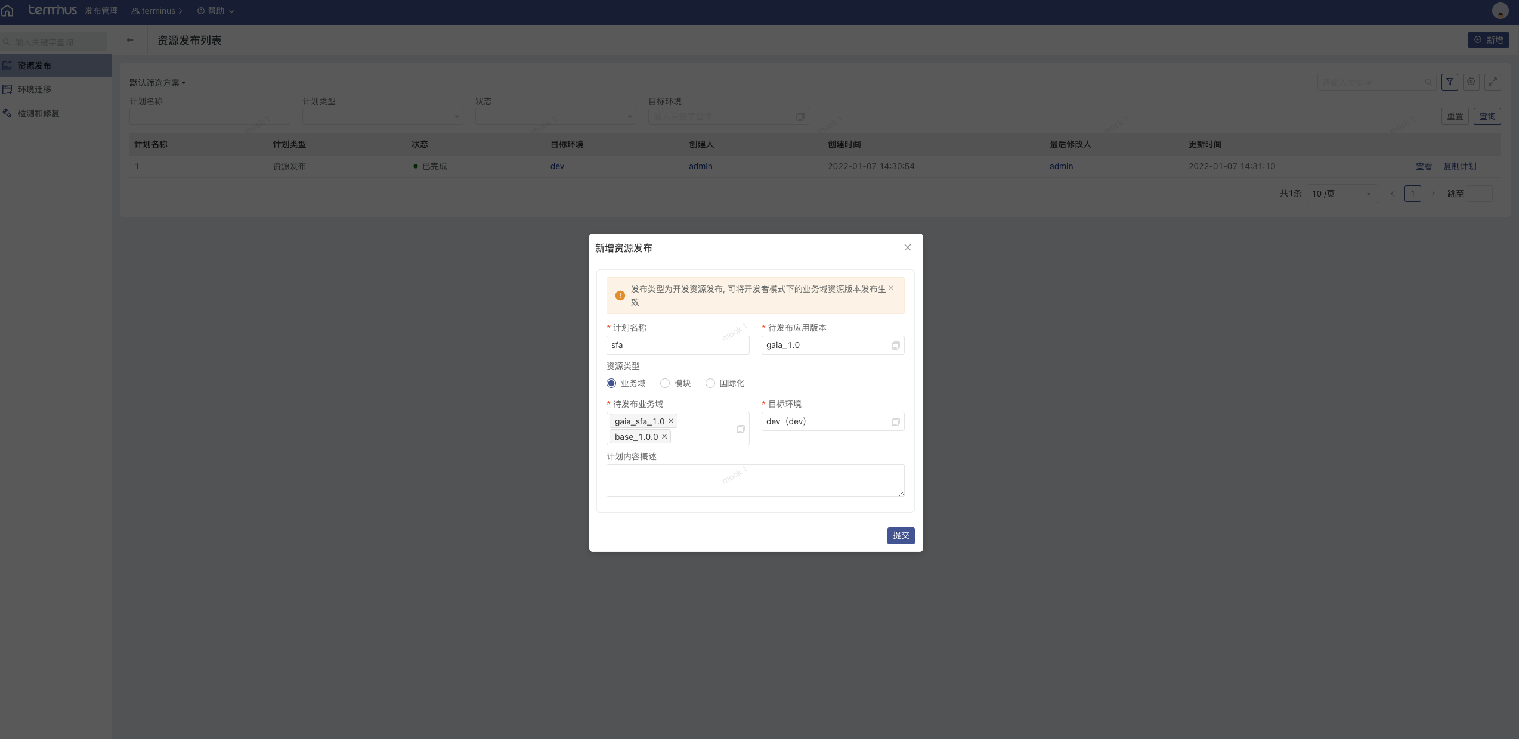
Task: Click the back arrow beside 资源发布列表
Action: (130, 40)
